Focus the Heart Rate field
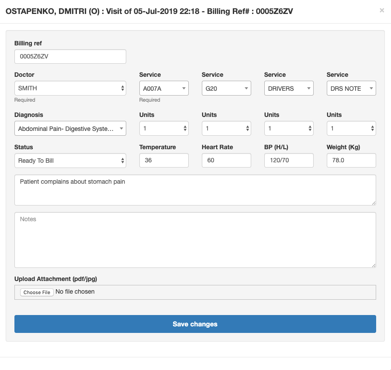Image resolution: width=391 pixels, height=370 pixels. pyautogui.click(x=226, y=161)
